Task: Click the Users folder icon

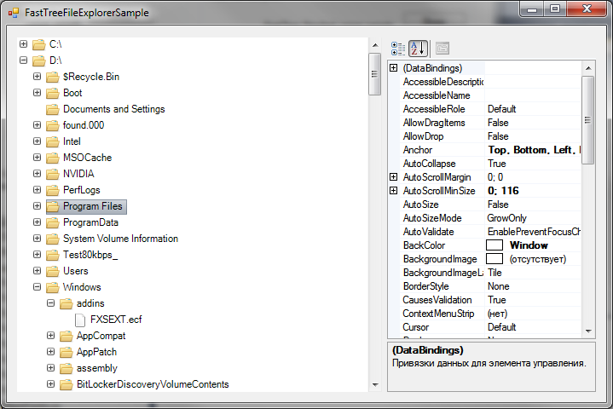Action: coord(52,271)
